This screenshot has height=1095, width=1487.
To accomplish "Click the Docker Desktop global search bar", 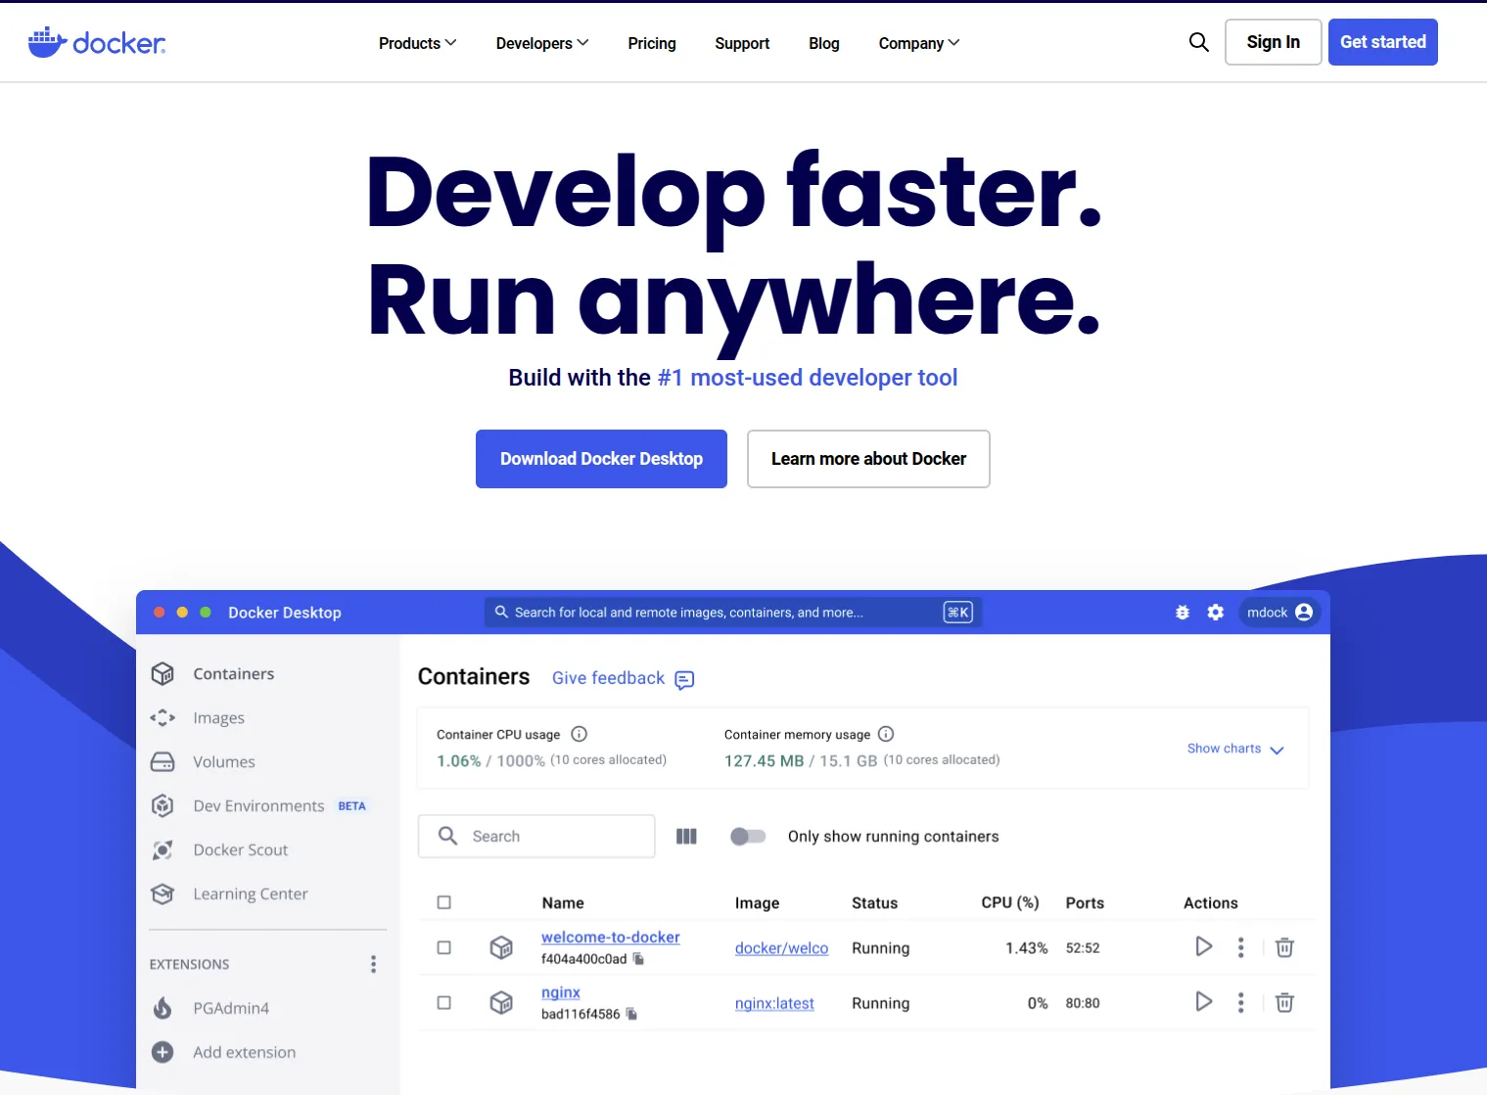I will 733,612.
